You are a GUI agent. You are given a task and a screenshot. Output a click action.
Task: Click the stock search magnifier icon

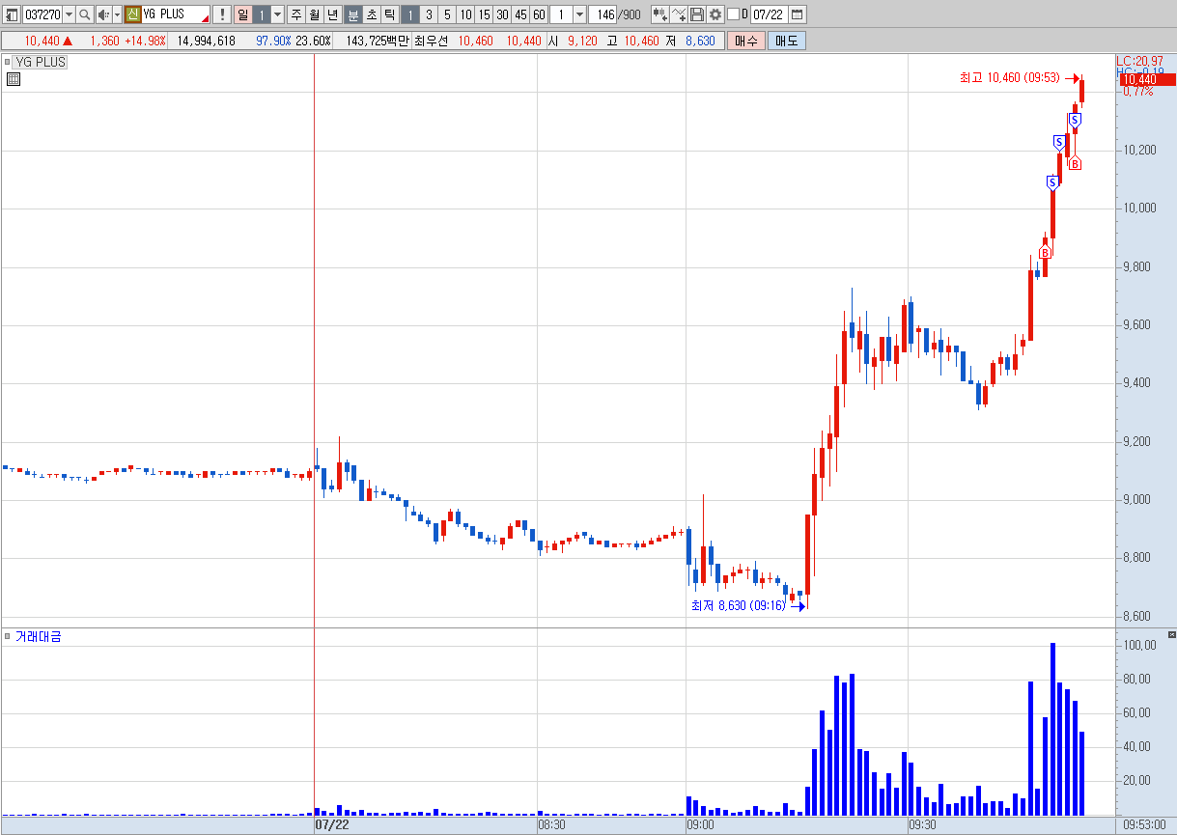click(84, 14)
